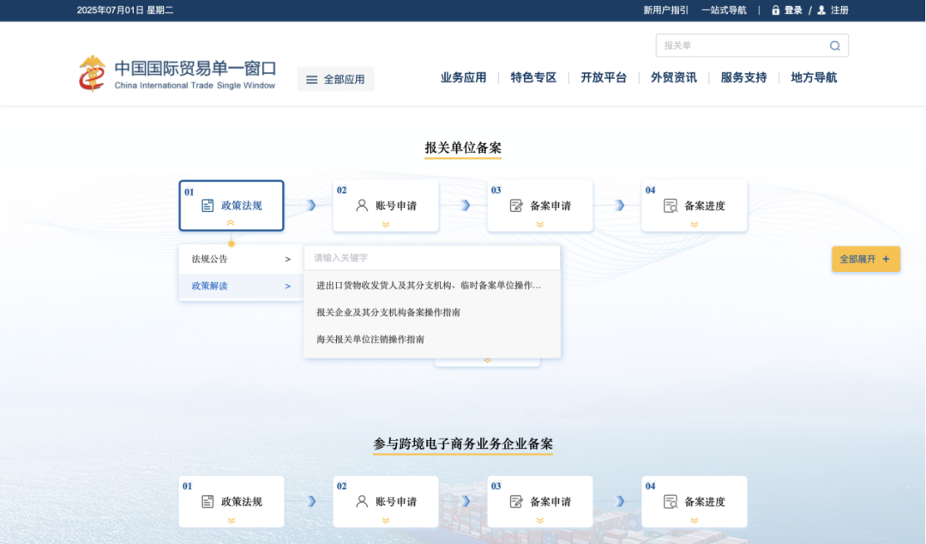The image size is (926, 544).
Task: Expand all sections with 全部展开 button
Action: click(865, 258)
